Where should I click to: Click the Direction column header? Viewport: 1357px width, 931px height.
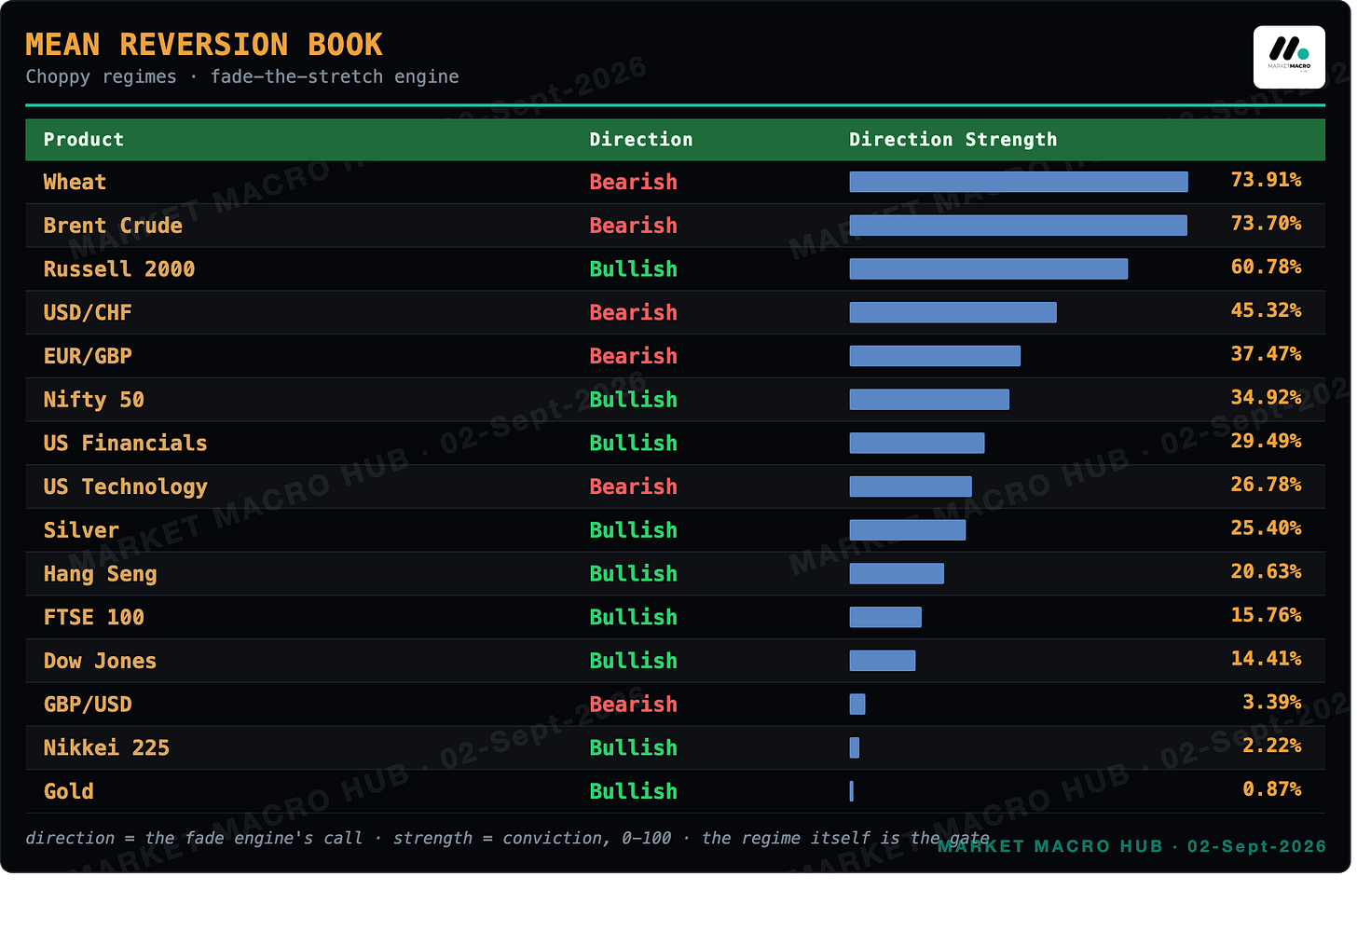[641, 140]
